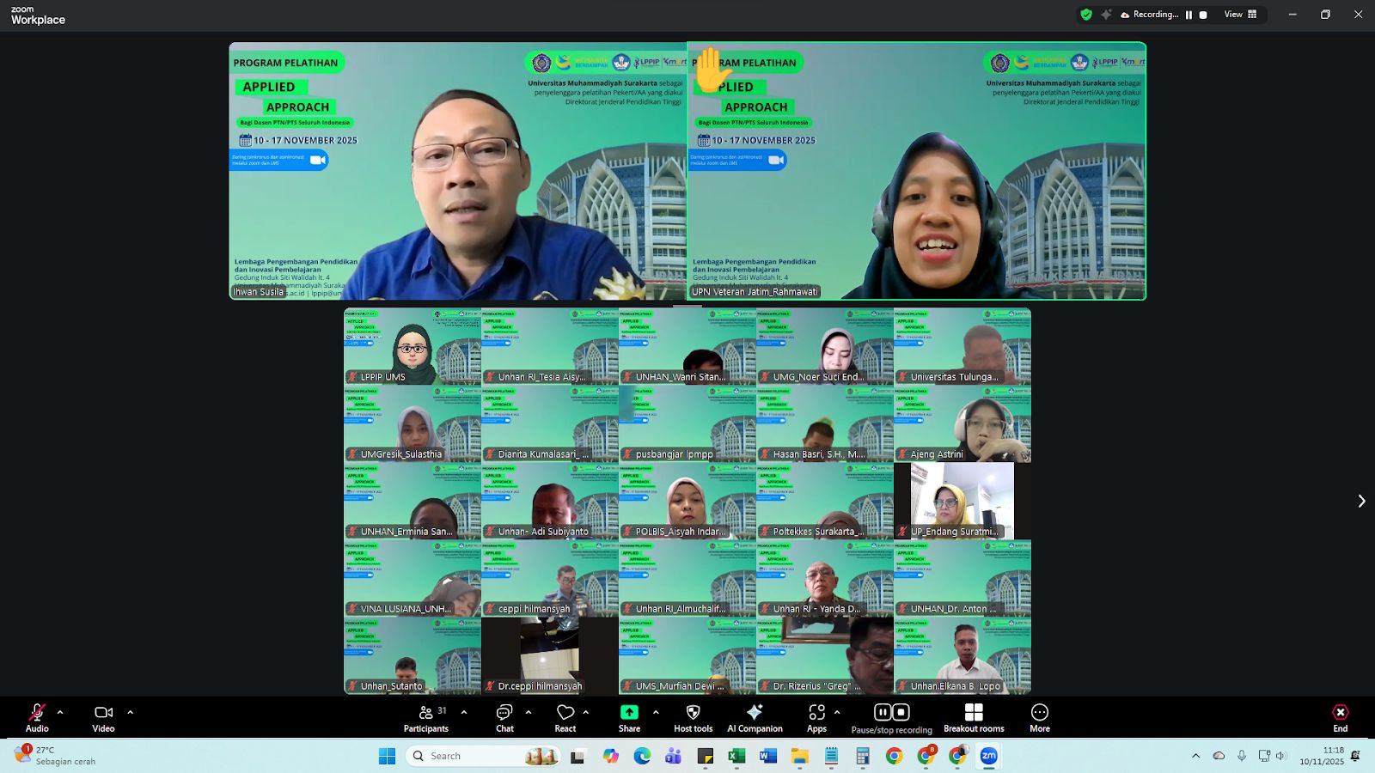Open the Chat panel
1375x773 pixels.
504,718
